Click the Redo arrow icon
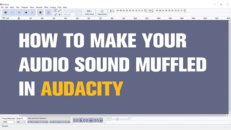Image resolution: width=231 pixels, height=130 pixels. click(x=80, y=14)
